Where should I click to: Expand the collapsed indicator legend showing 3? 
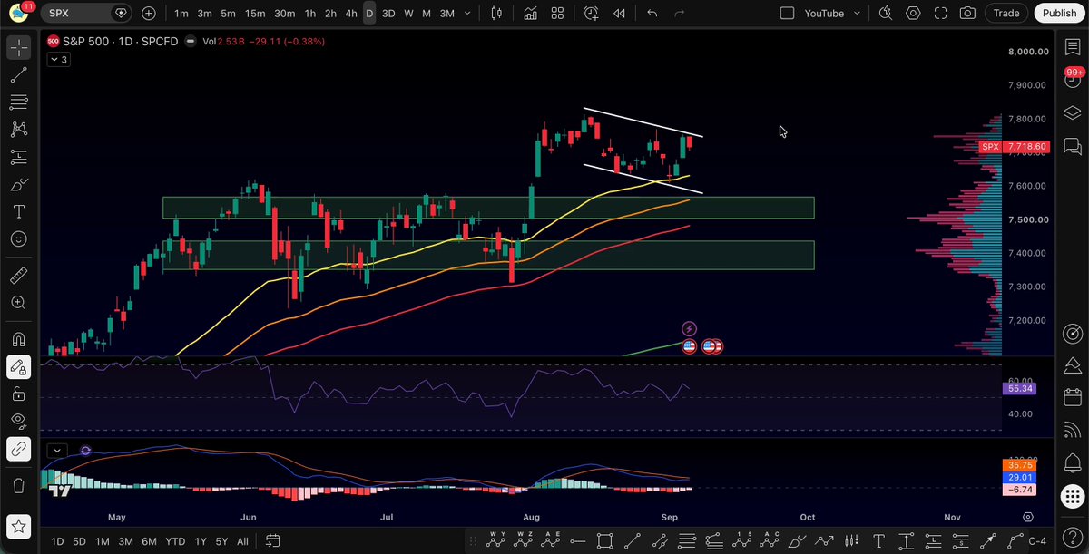[x=58, y=59]
